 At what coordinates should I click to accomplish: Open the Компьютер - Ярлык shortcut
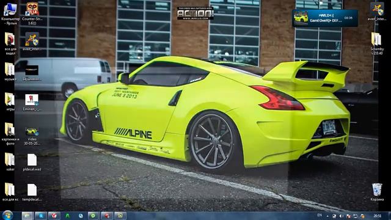pos(10,13)
